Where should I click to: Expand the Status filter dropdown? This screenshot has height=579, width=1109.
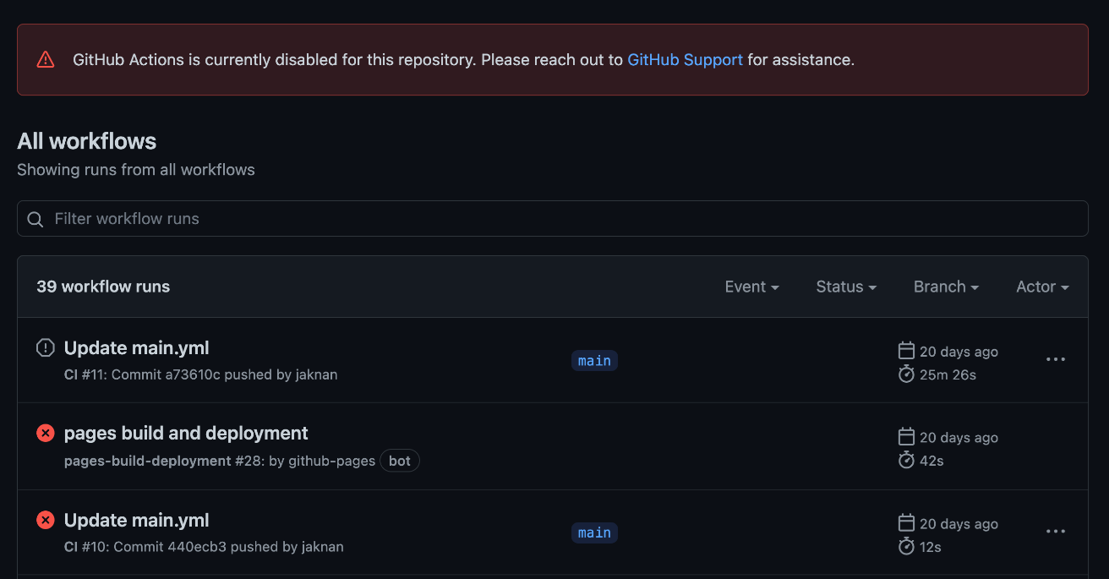click(846, 287)
